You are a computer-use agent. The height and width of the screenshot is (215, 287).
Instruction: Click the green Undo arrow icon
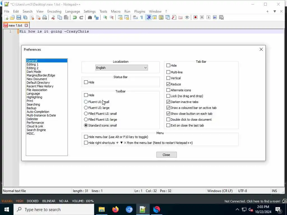click(75, 17)
